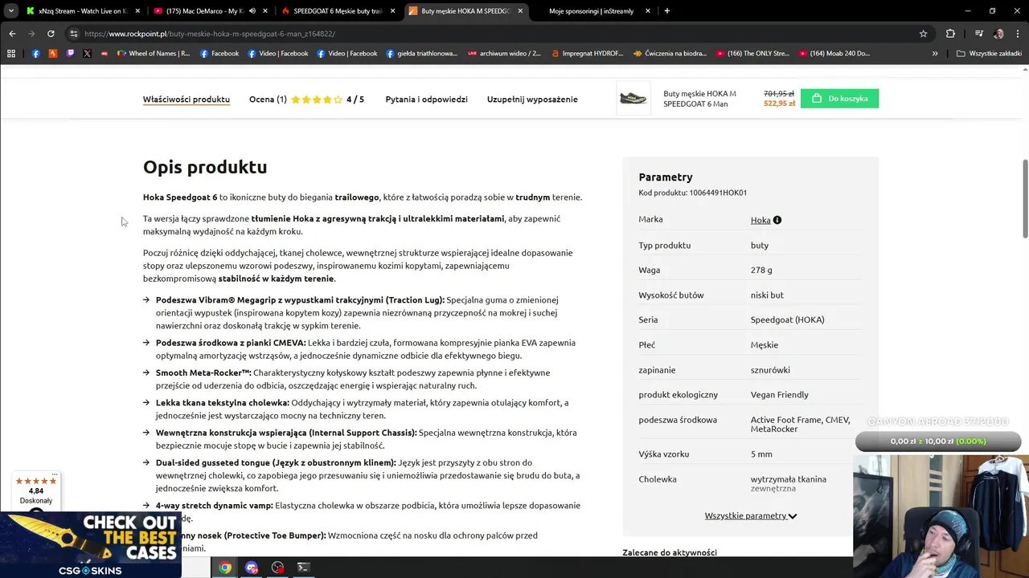
Task: Jump to the Ocena (1) section
Action: pyautogui.click(x=268, y=100)
